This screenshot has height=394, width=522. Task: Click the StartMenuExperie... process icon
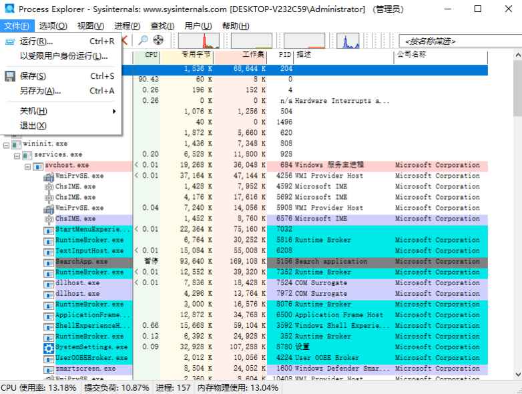[x=49, y=230]
